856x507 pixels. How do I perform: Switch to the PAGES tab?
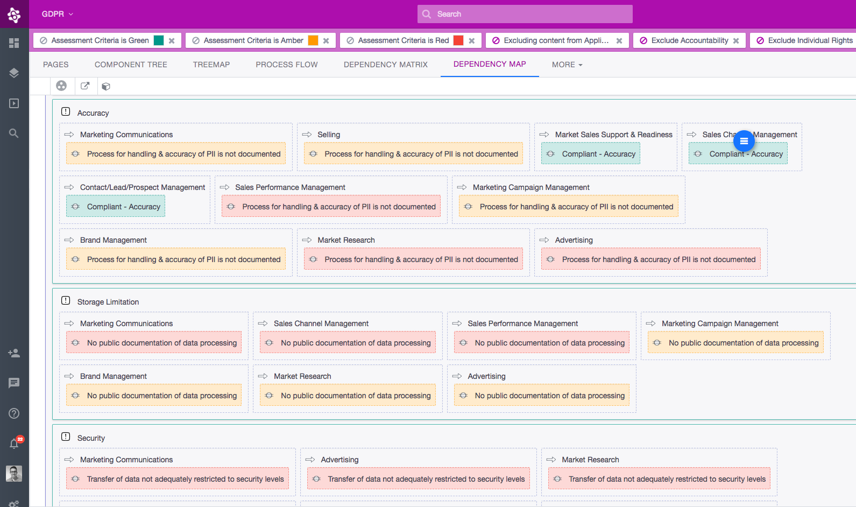(56, 65)
